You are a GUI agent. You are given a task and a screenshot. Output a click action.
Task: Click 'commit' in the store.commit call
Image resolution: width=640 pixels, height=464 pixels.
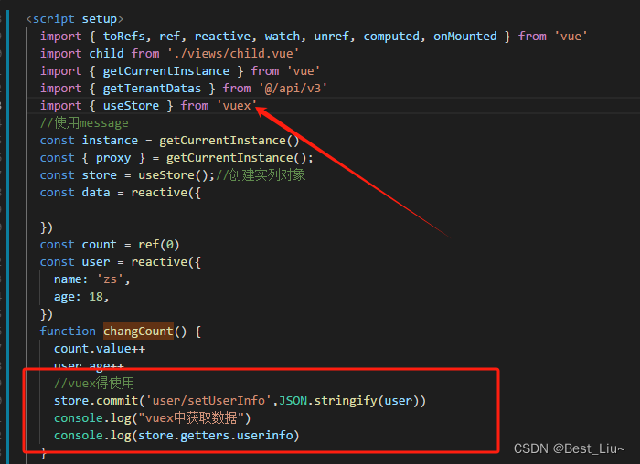(x=117, y=401)
